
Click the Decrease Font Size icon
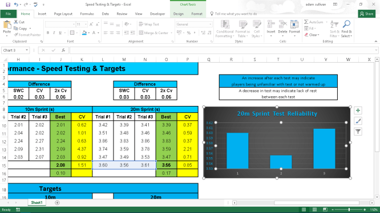click(x=98, y=24)
